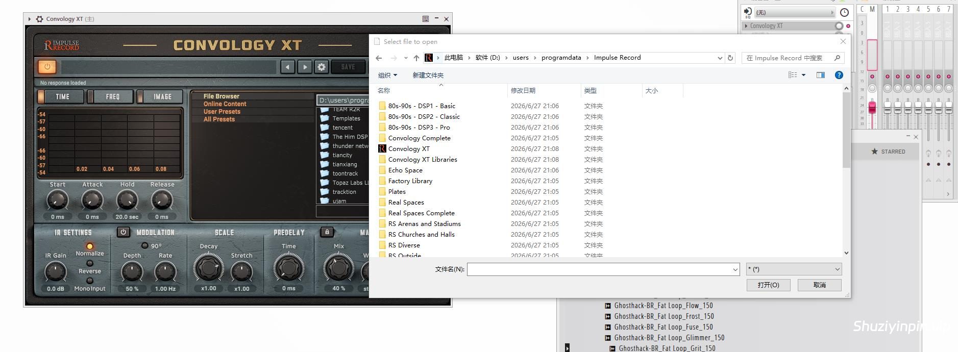Click the Mix knob
958x352 pixels.
(338, 268)
